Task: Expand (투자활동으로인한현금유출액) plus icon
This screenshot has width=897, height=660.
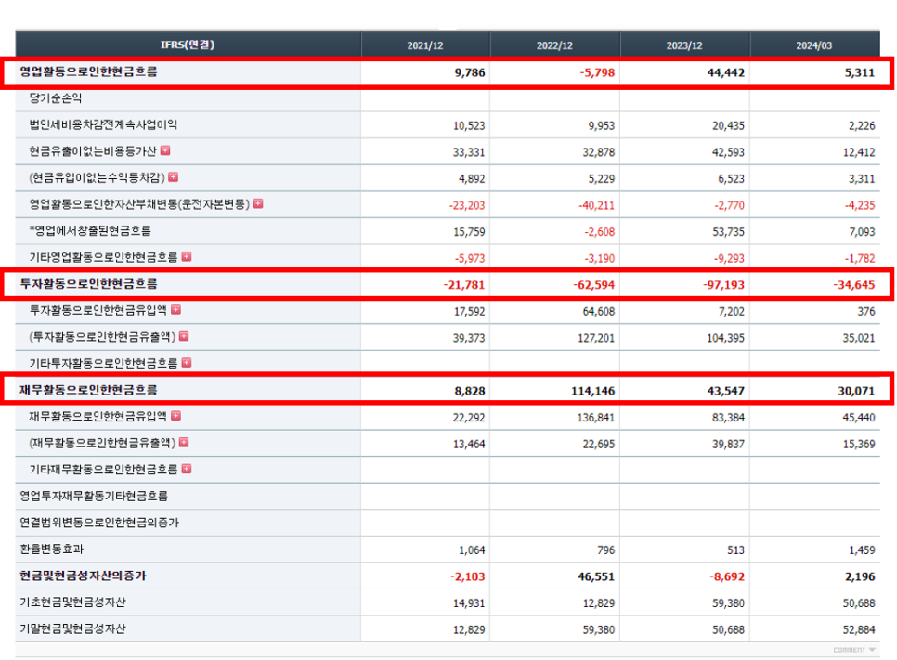Action: coord(184,336)
